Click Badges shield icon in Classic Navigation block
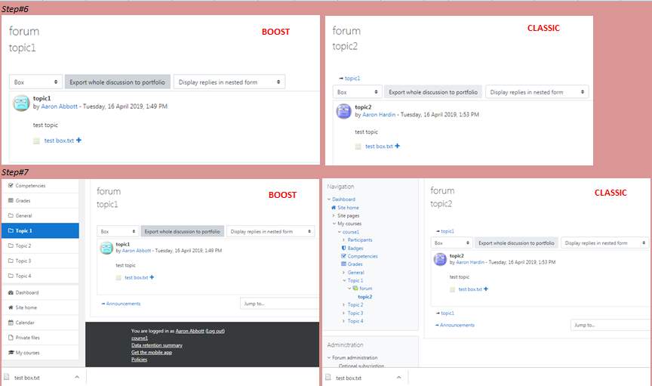 click(344, 248)
